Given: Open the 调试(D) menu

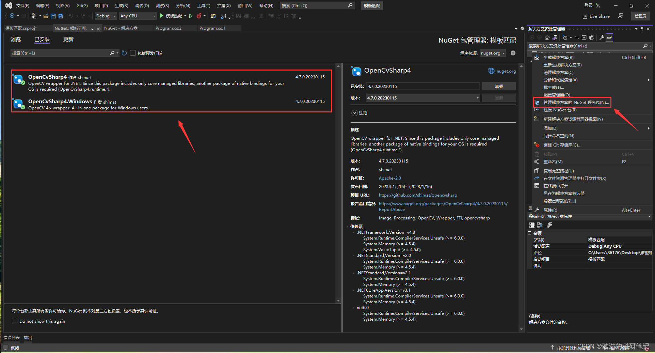Looking at the screenshot, I should click(142, 5).
